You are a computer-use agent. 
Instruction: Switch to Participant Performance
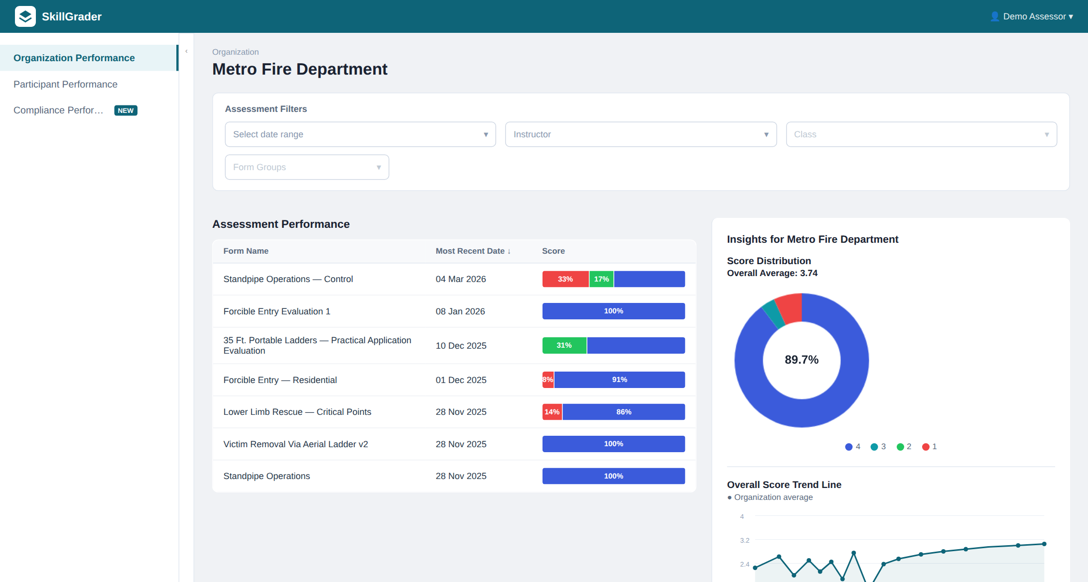coord(65,84)
